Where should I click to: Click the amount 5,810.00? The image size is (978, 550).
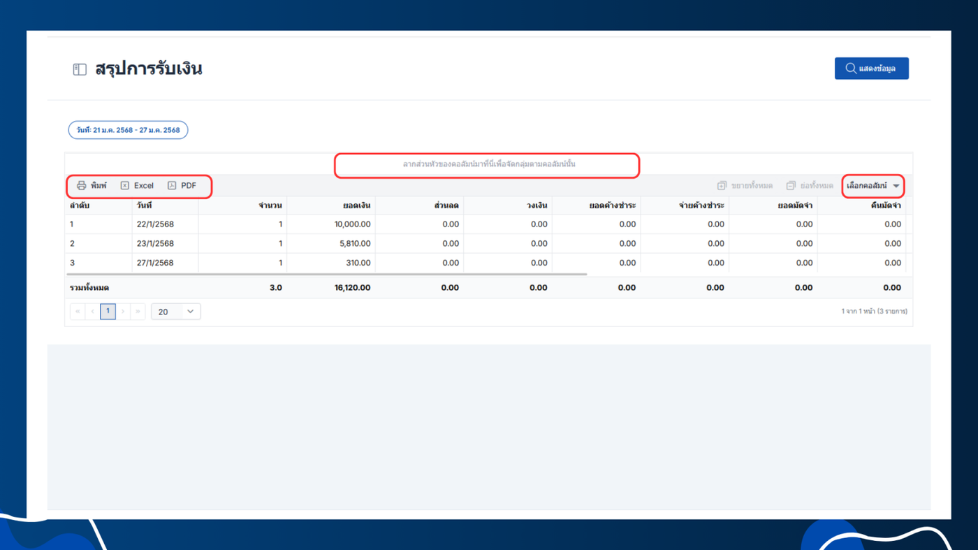point(355,244)
